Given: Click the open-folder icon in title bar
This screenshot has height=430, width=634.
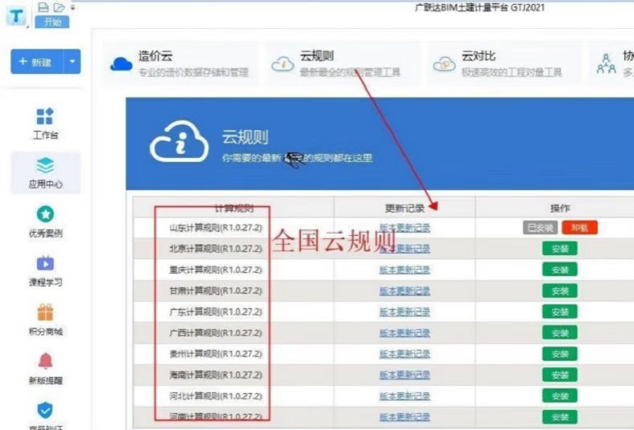Looking at the screenshot, I should 59,7.
